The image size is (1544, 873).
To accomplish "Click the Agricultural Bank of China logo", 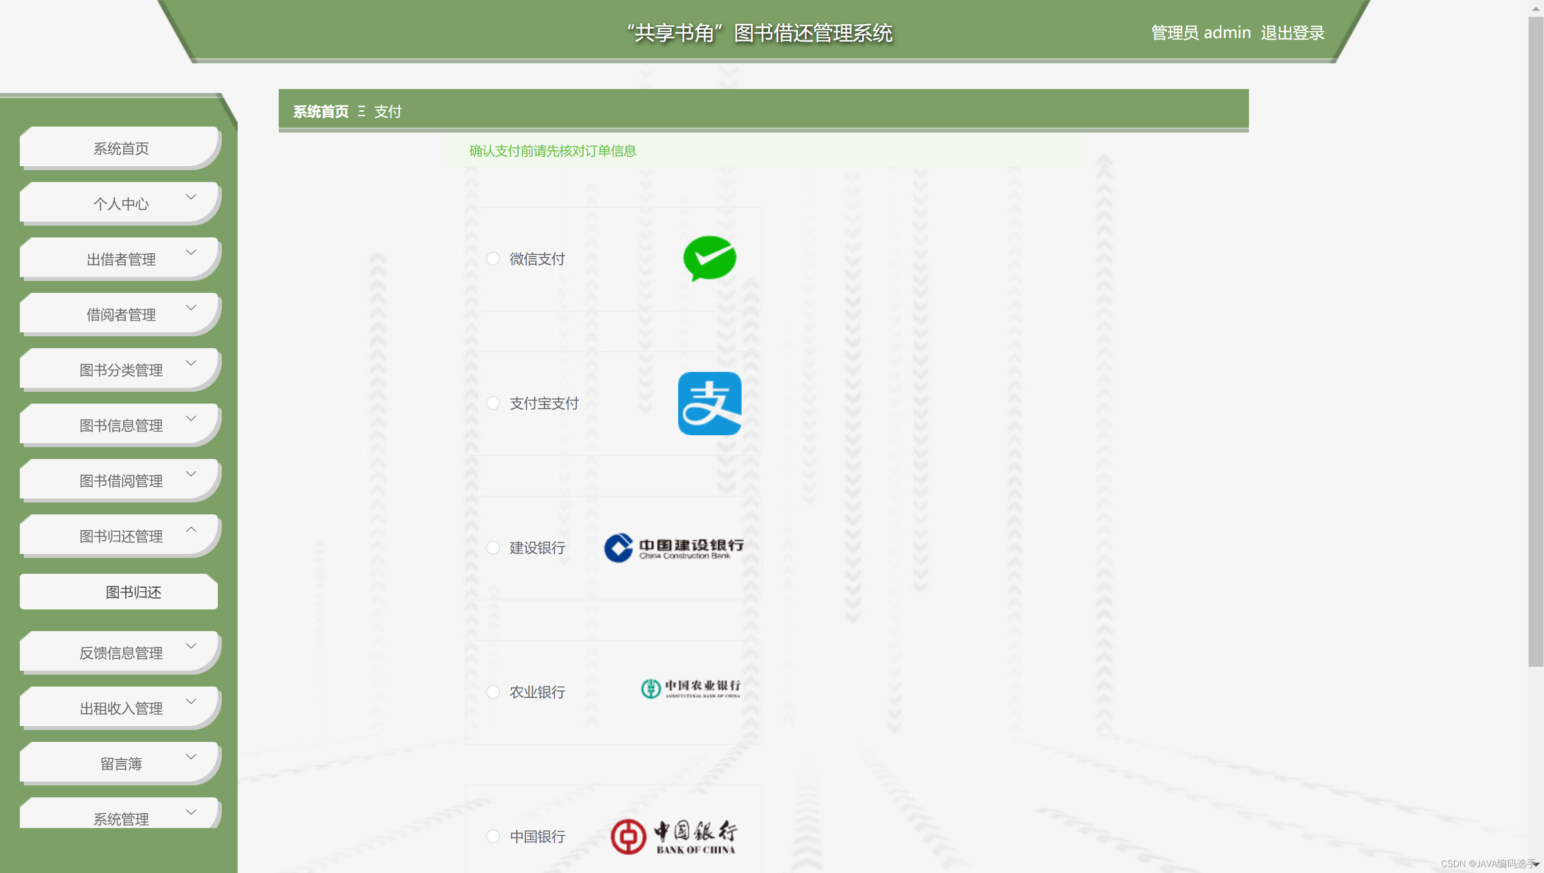I will (x=690, y=689).
